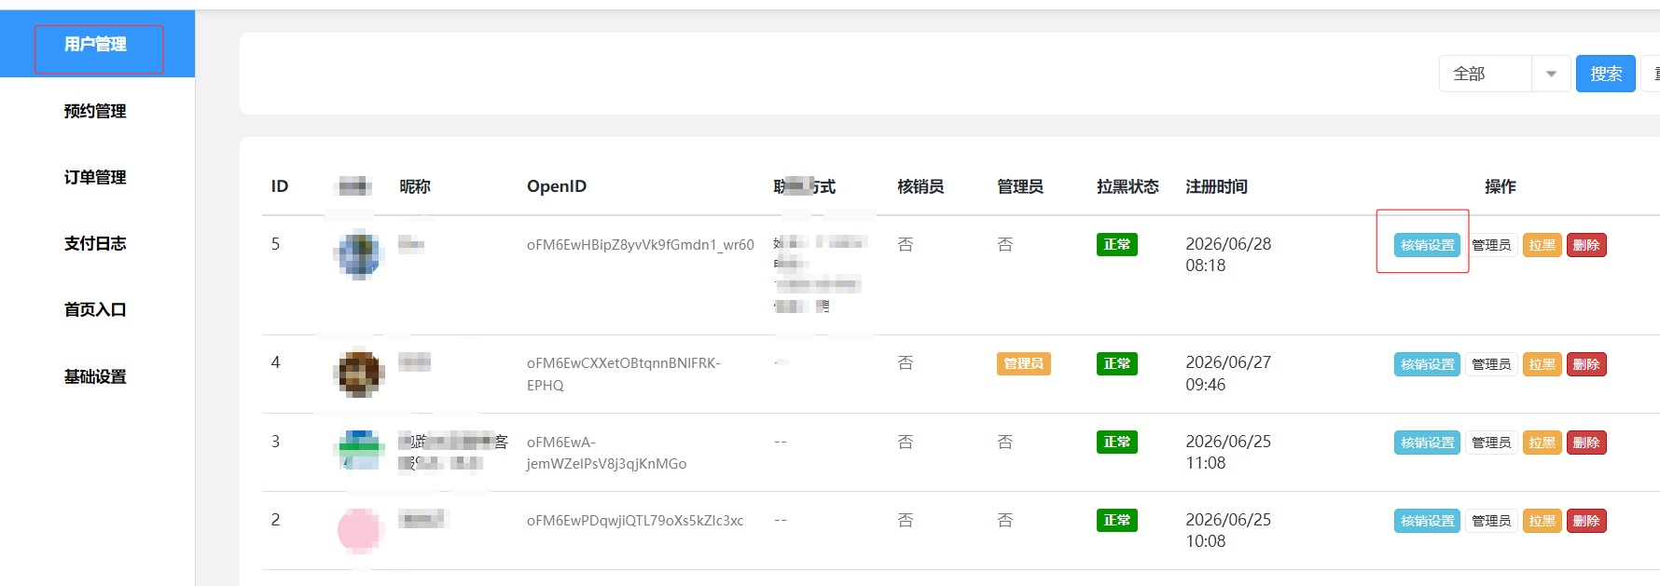Open 首页入口 menu item
This screenshot has width=1660, height=586.
[x=97, y=309]
